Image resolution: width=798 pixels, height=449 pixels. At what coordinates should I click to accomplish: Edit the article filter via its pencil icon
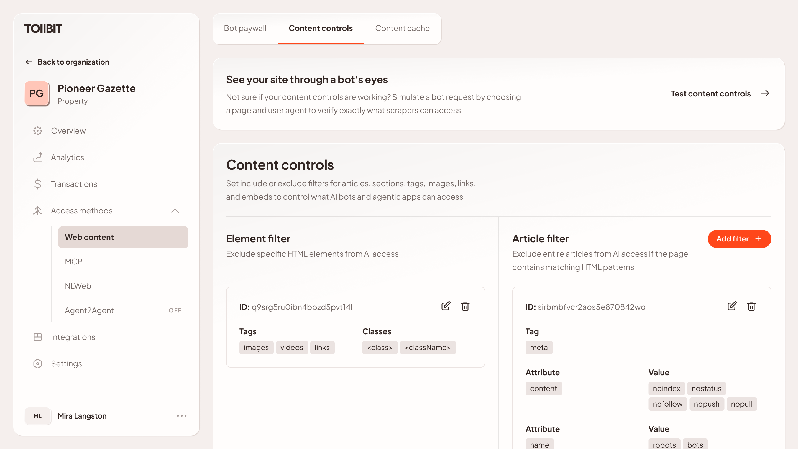pos(732,306)
